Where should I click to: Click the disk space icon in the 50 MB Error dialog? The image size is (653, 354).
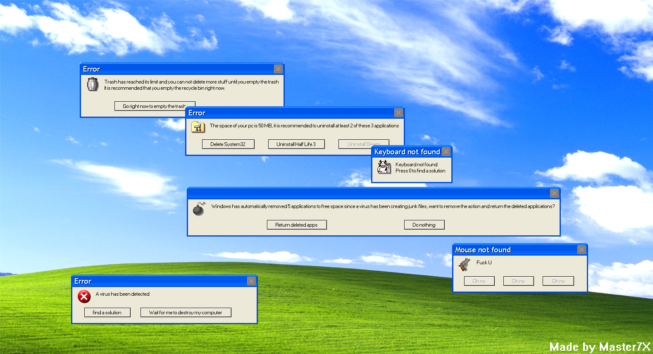(x=198, y=127)
